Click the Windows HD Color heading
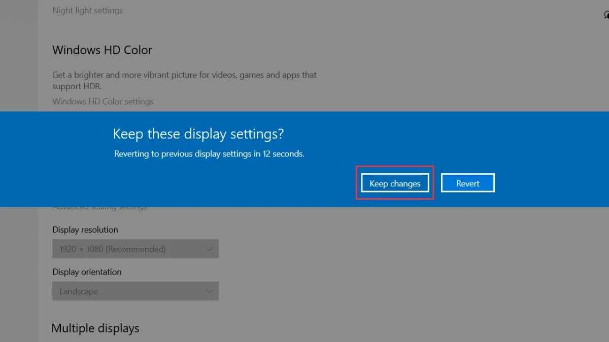The width and height of the screenshot is (609, 342). coord(102,50)
